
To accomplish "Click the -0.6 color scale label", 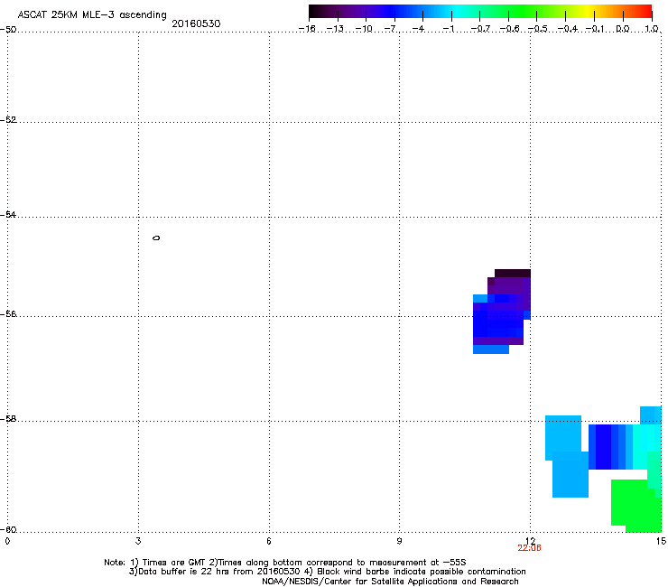I will 509,29.
